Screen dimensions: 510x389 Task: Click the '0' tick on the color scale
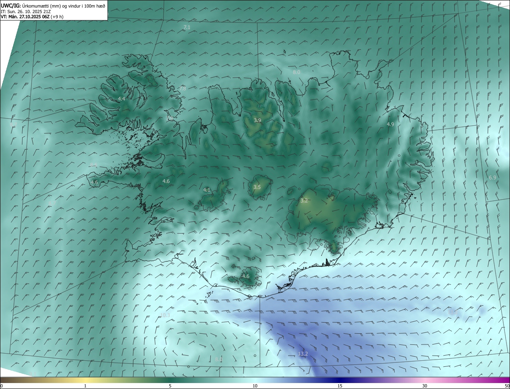pos(1,386)
